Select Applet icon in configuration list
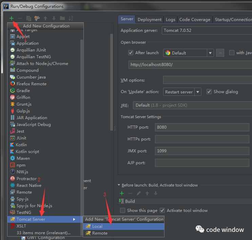 (13, 37)
